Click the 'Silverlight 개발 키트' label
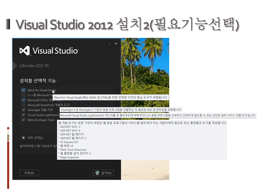This screenshot has height=192, width=257. (40, 110)
